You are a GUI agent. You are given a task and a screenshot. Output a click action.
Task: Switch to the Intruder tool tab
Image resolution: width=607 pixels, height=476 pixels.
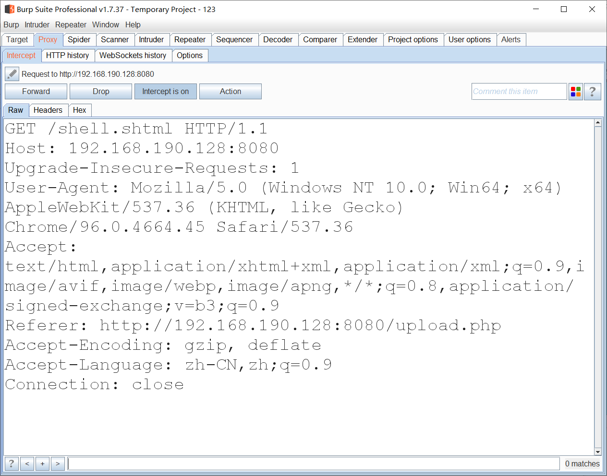click(151, 40)
